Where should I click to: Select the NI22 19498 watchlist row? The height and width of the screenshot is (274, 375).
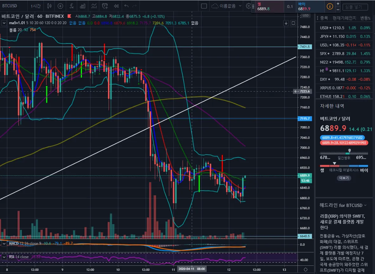(x=345, y=62)
